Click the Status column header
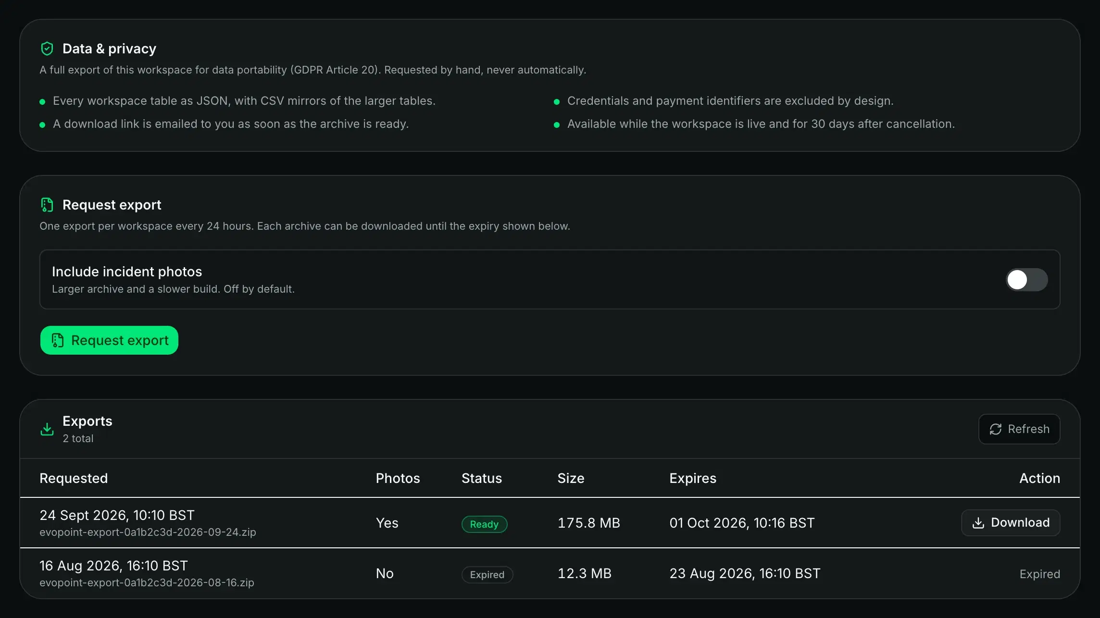 tap(482, 478)
